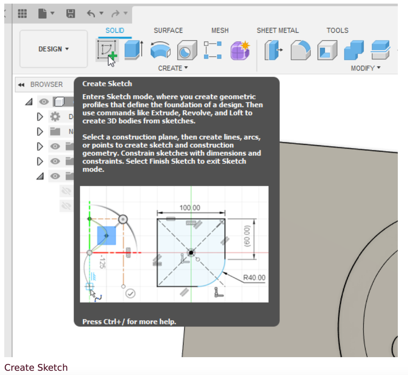
Task: Click the Named Views folder icon
Action: [55, 131]
